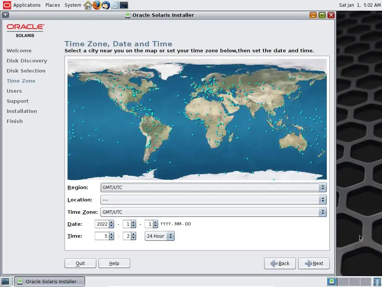Image resolution: width=382 pixels, height=287 pixels.
Task: Increase the year using spinner up arrow
Action: [111, 222]
